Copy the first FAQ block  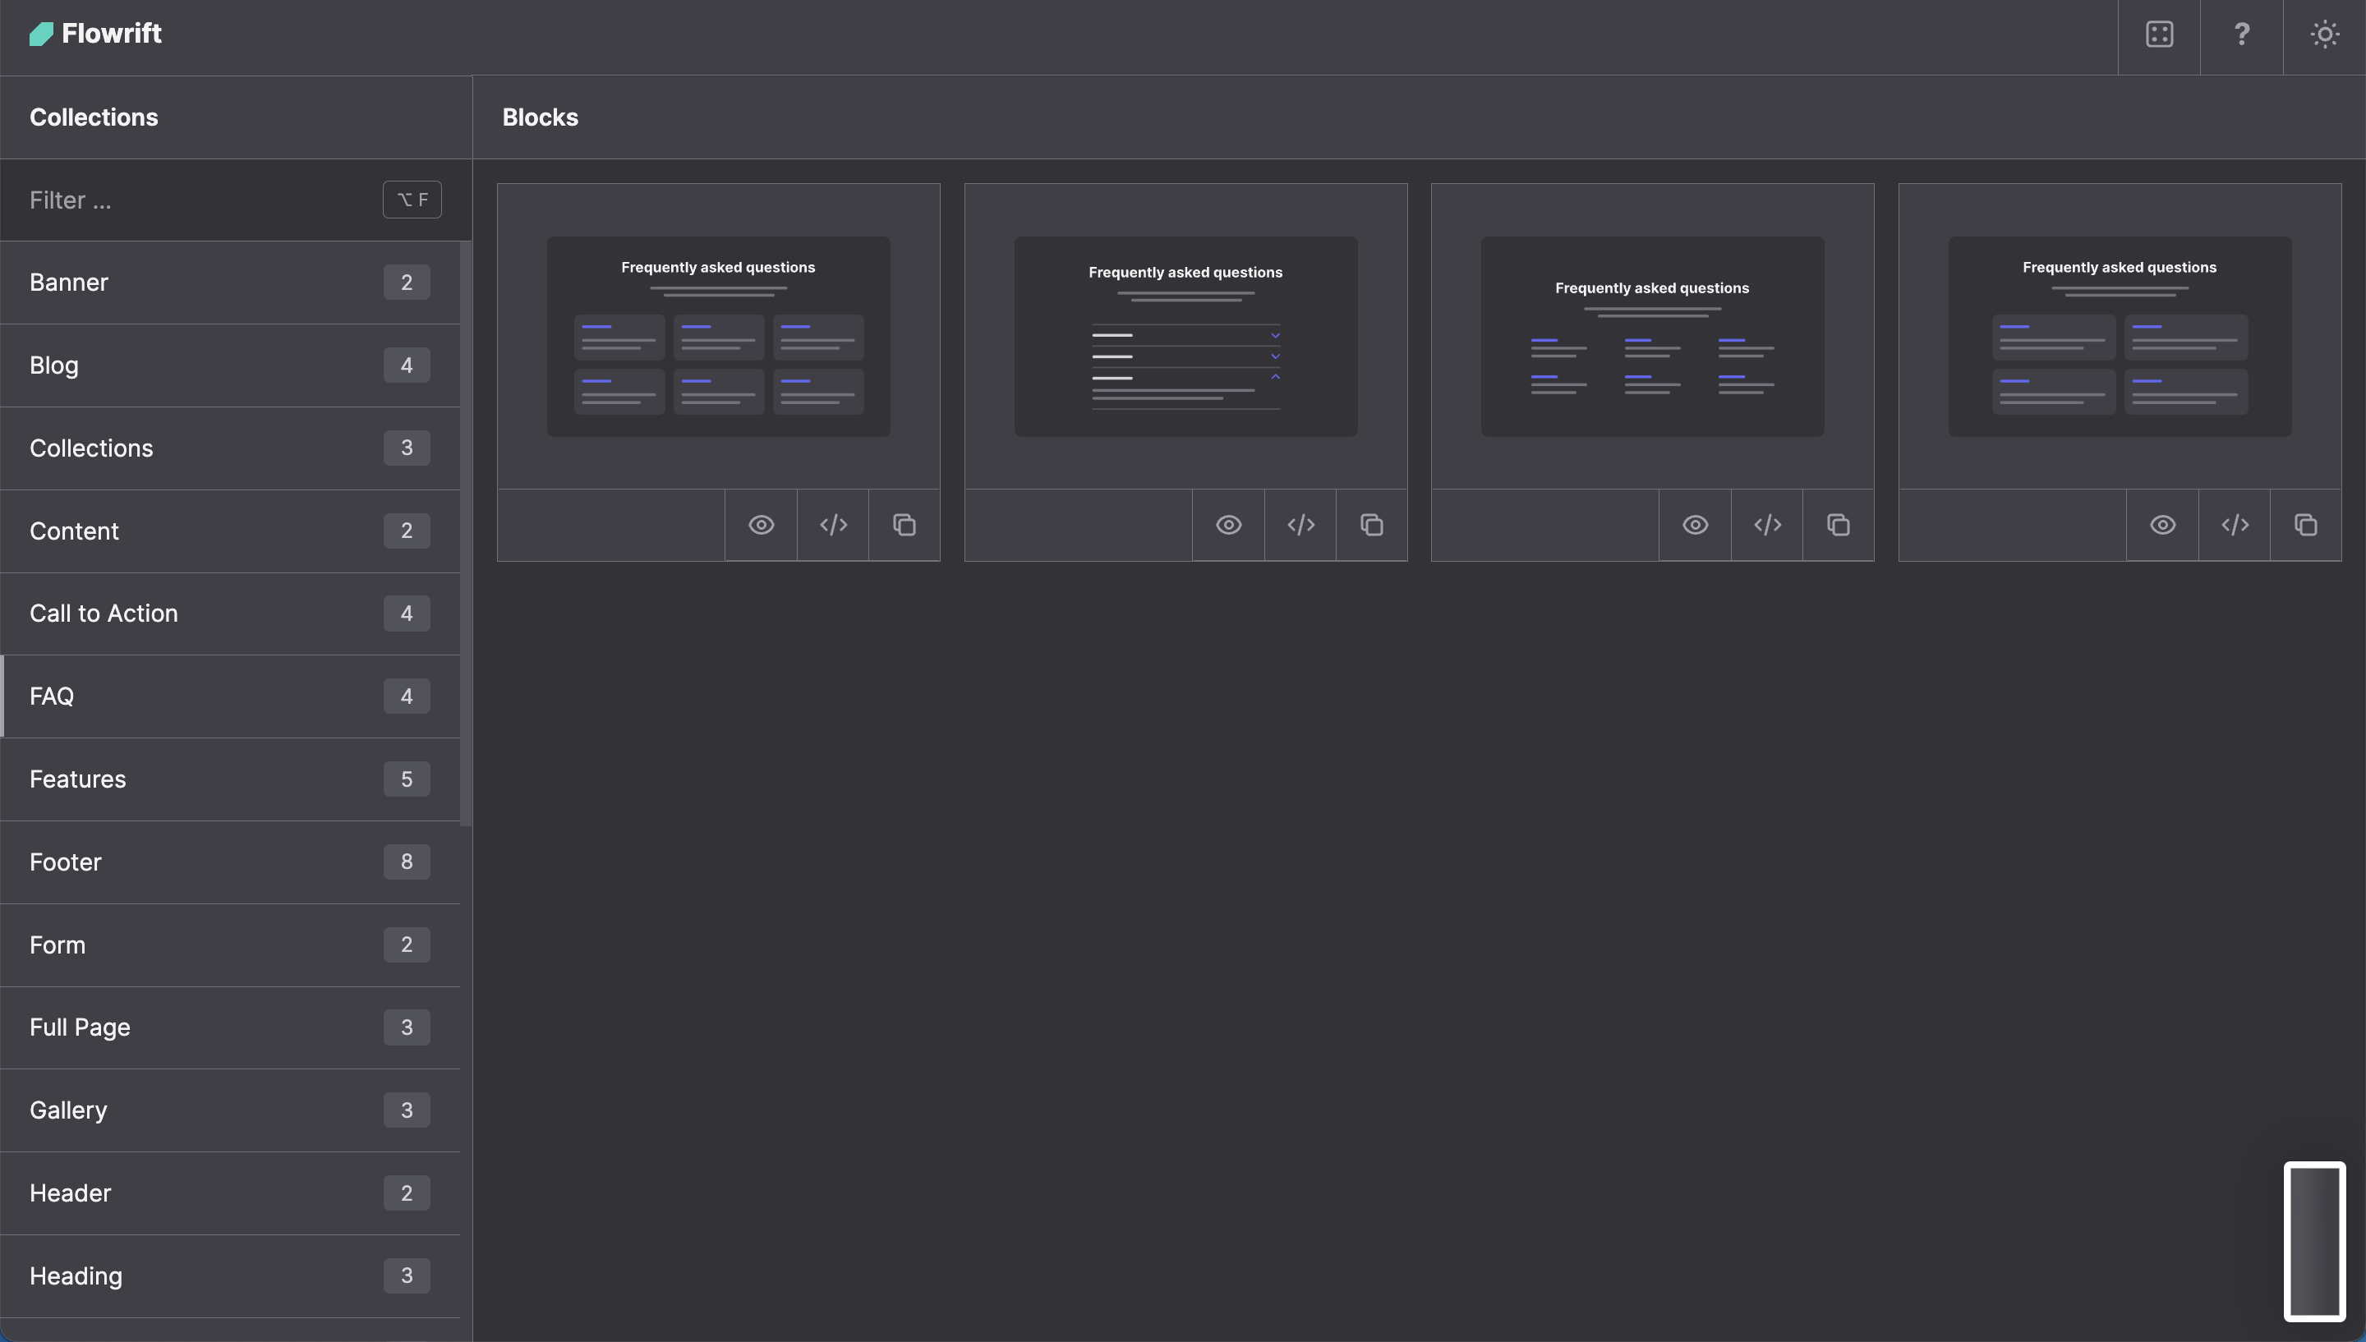905,526
